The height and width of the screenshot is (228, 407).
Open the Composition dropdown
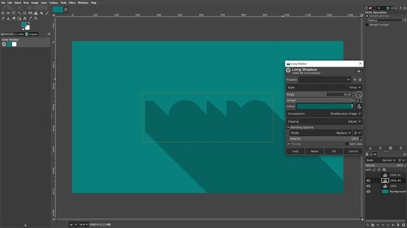[x=324, y=114]
